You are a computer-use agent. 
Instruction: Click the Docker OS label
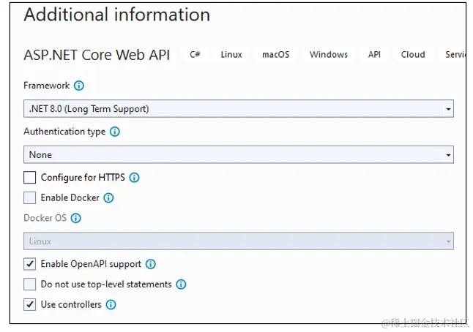pyautogui.click(x=45, y=218)
